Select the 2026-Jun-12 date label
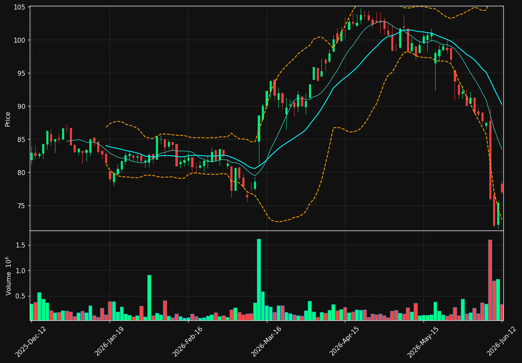This screenshot has height=363, width=522. coord(501,341)
